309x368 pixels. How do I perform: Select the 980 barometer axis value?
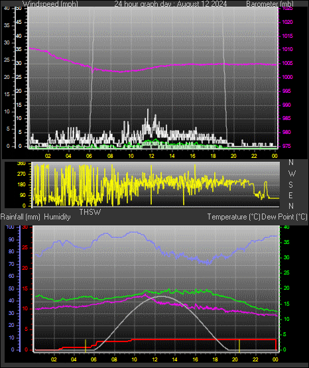coord(286,132)
